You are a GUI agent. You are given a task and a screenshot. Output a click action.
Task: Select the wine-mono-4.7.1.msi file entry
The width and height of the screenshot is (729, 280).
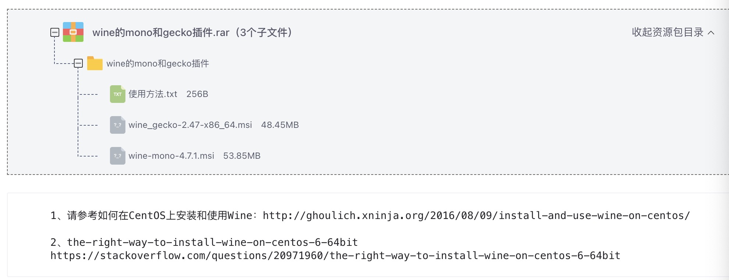click(x=171, y=156)
